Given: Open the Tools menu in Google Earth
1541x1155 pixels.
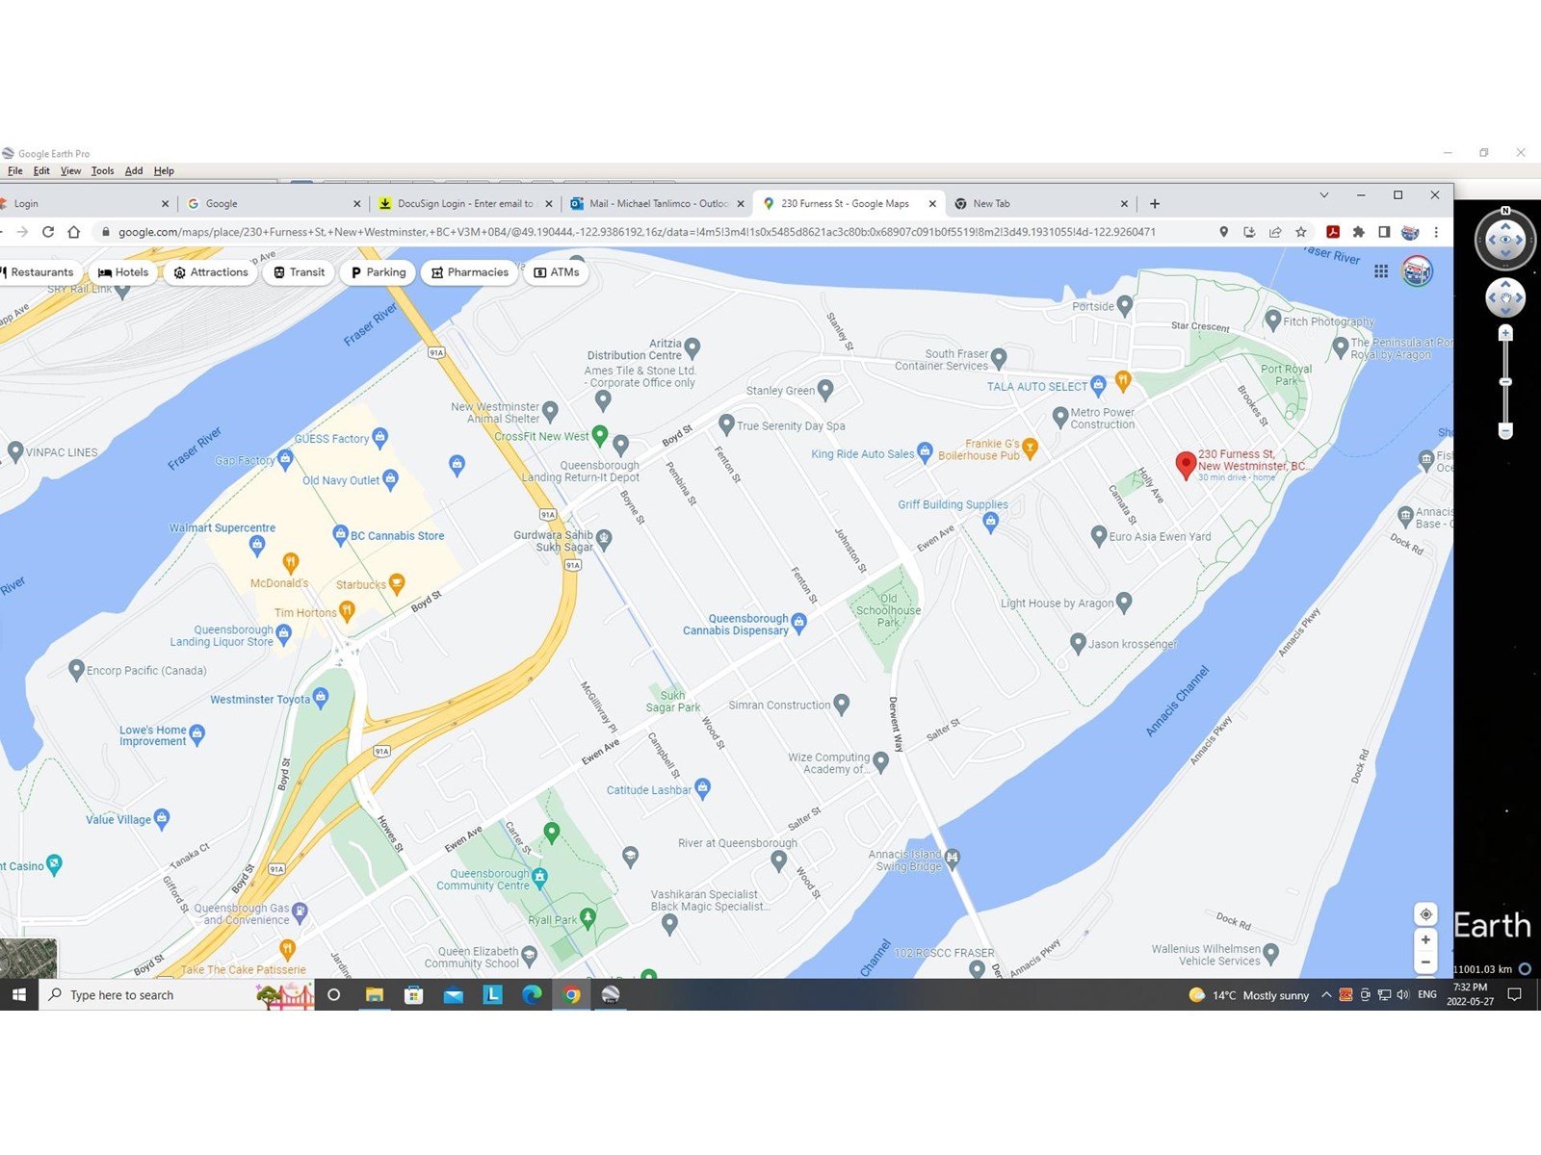Looking at the screenshot, I should (x=102, y=171).
